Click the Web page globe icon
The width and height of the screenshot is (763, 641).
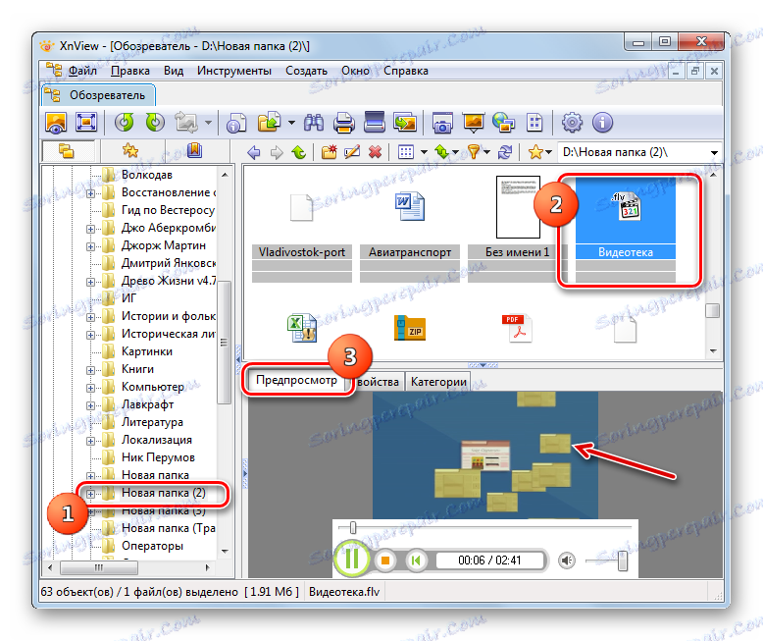503,123
